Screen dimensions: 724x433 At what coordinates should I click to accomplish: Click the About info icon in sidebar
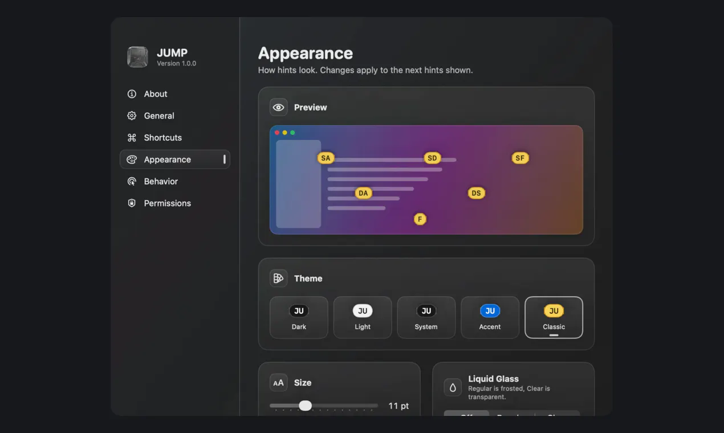click(x=132, y=94)
